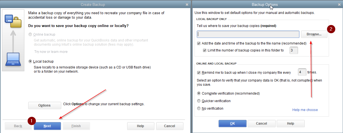Confirm Backup Options with OK
Image resolution: width=343 pixels, height=133 pixels.
tap(233, 124)
